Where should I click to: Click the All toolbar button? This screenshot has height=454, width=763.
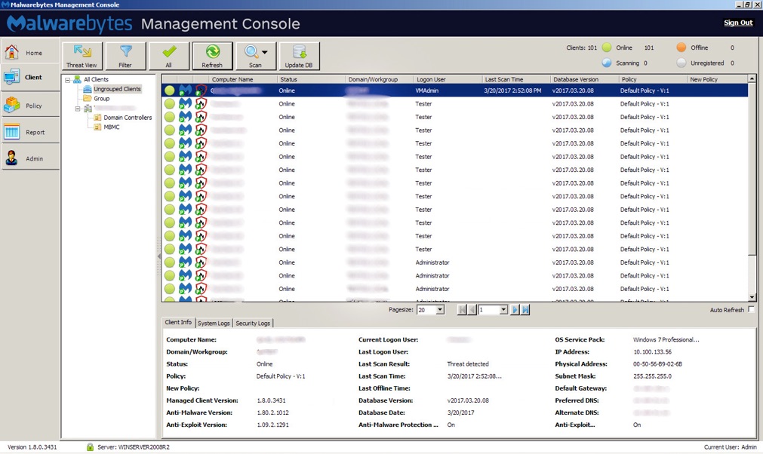click(x=169, y=55)
